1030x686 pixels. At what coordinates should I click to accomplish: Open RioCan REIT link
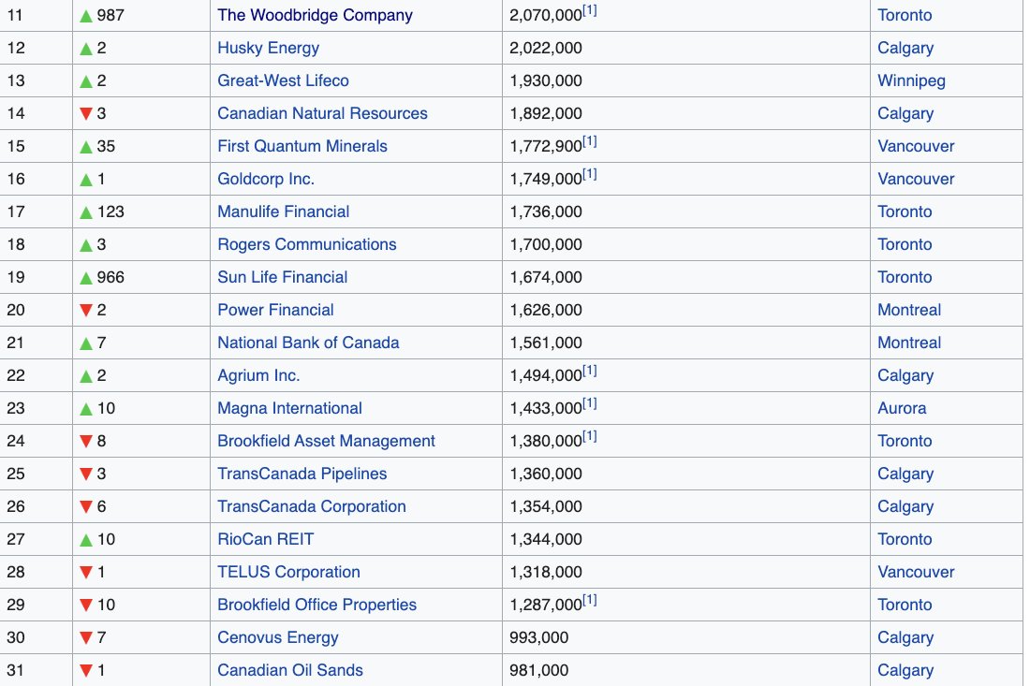click(x=265, y=540)
